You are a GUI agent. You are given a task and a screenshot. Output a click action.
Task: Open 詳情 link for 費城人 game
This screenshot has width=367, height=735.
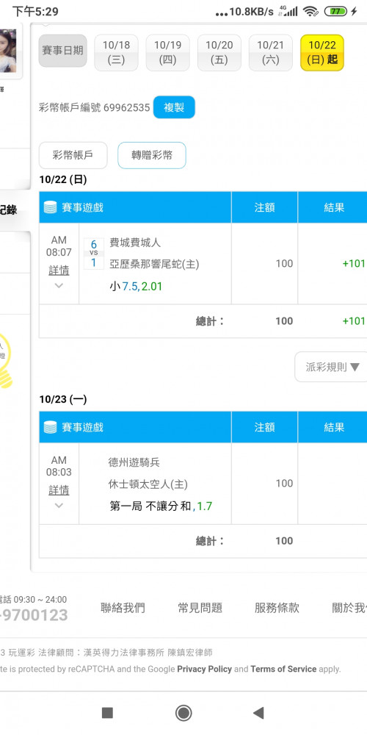point(59,270)
